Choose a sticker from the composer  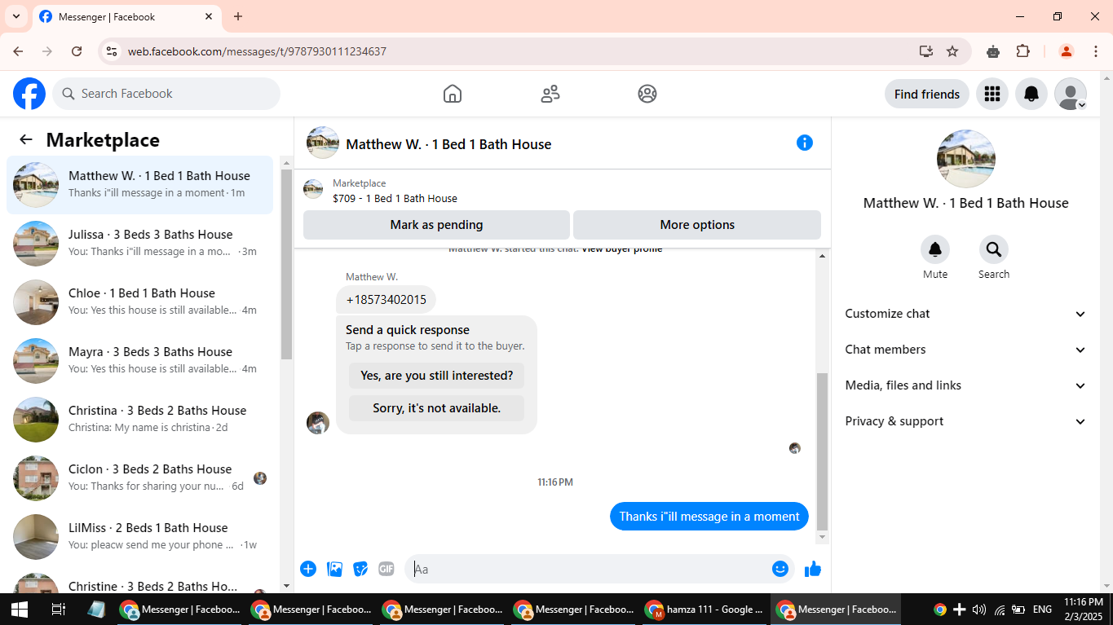(360, 569)
